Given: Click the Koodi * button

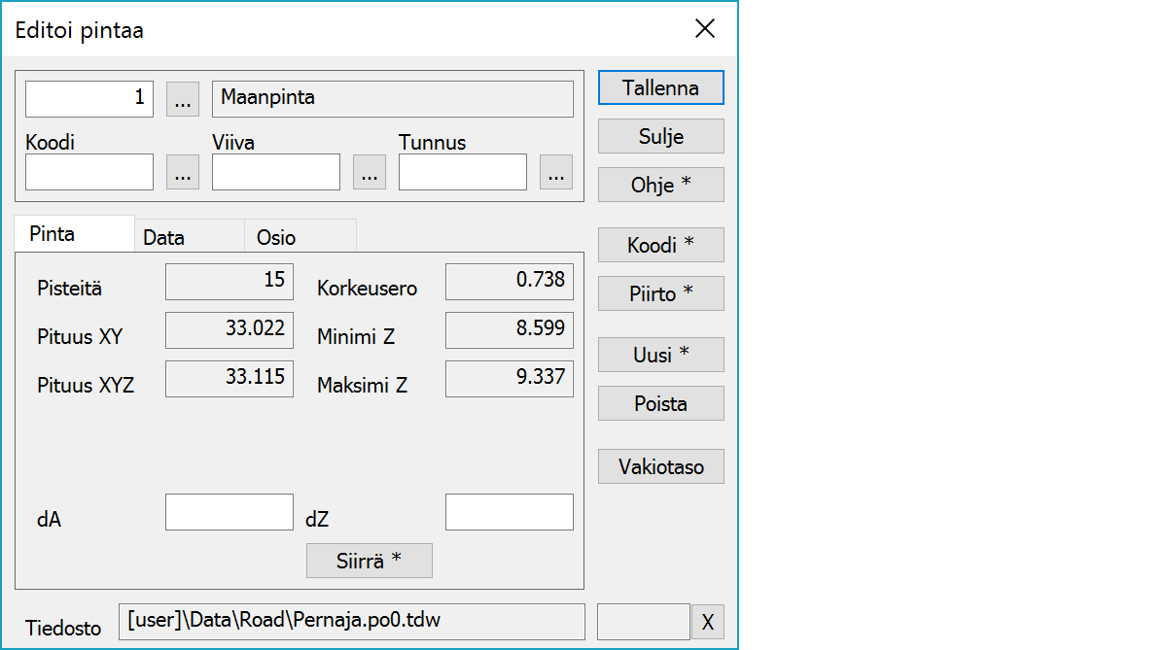Looking at the screenshot, I should pos(660,245).
